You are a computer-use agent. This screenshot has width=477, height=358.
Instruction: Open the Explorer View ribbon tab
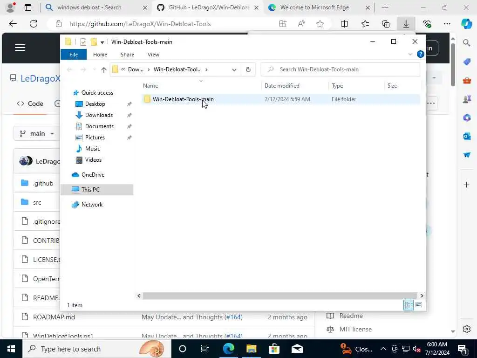153,55
